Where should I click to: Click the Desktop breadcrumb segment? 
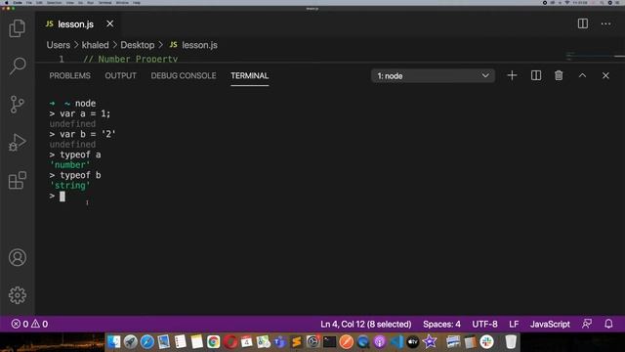coord(138,45)
